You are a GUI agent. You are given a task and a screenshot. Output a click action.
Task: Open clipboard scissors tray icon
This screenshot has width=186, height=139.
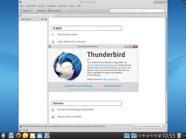pyautogui.click(x=147, y=136)
